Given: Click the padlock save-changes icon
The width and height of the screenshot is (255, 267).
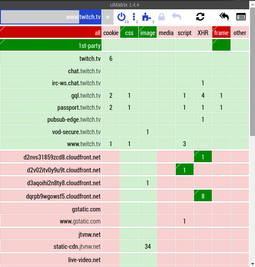Looking at the screenshot, I should click(162, 17).
